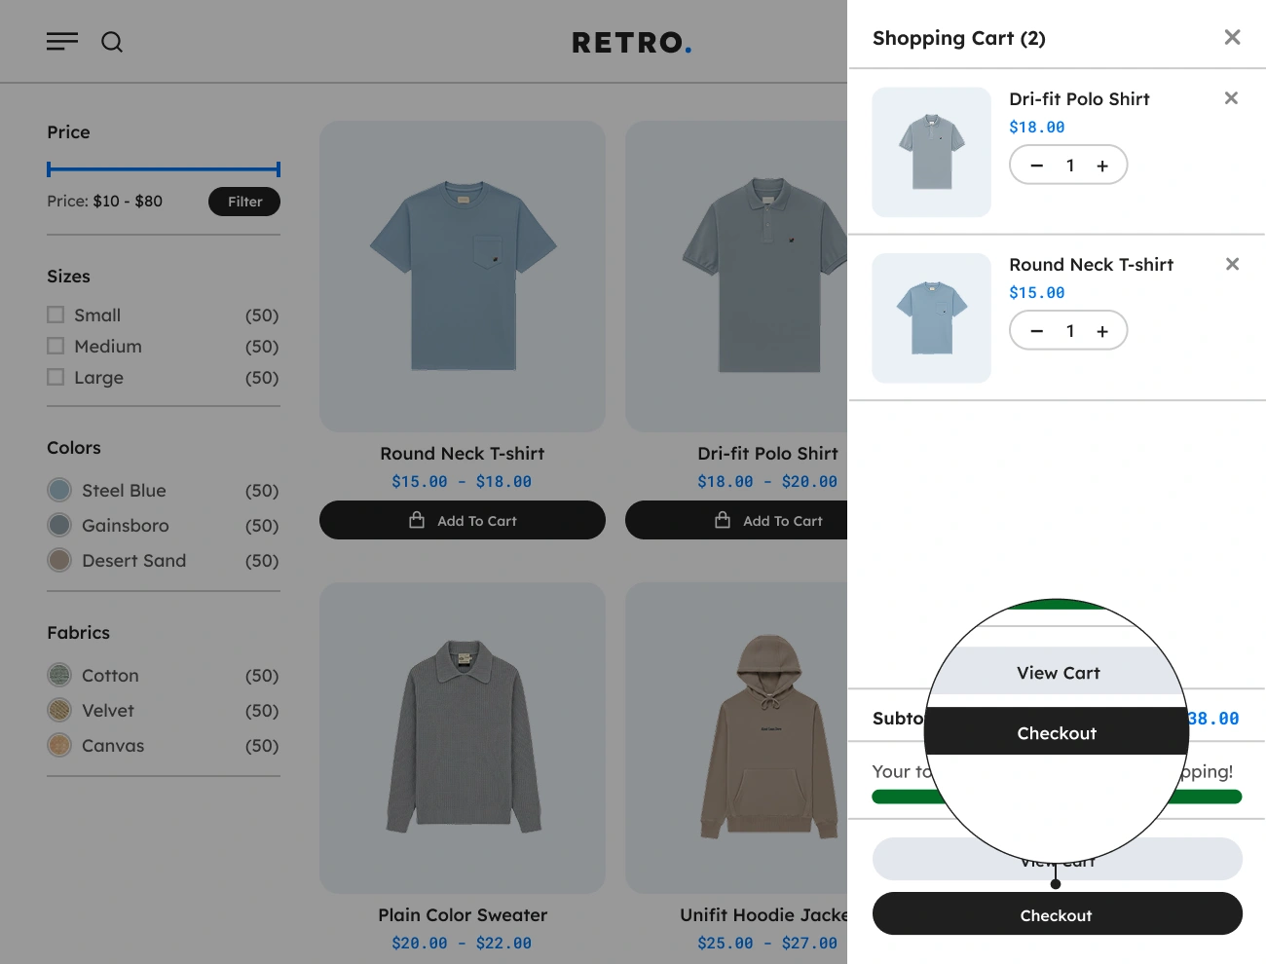Open Plain Color Sweater product image
Image resolution: width=1266 pixels, height=964 pixels.
point(463,738)
